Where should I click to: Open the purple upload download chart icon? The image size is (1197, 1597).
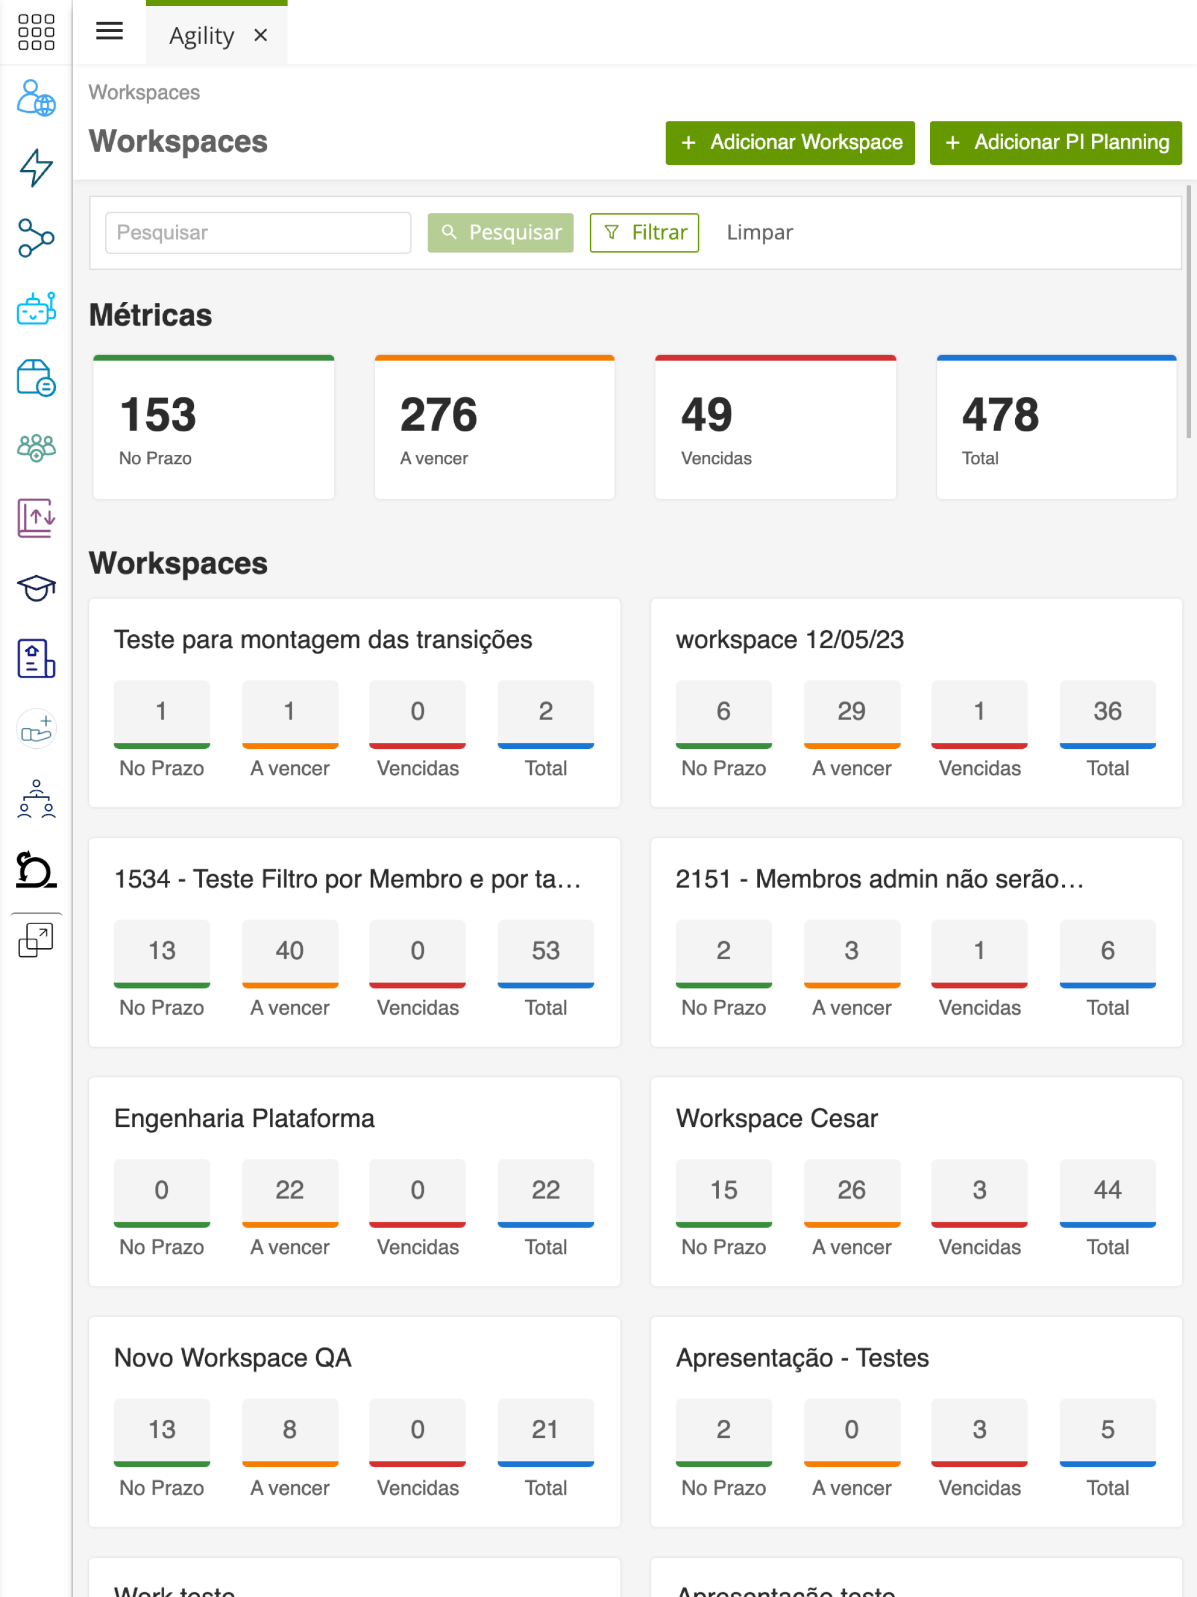point(36,518)
